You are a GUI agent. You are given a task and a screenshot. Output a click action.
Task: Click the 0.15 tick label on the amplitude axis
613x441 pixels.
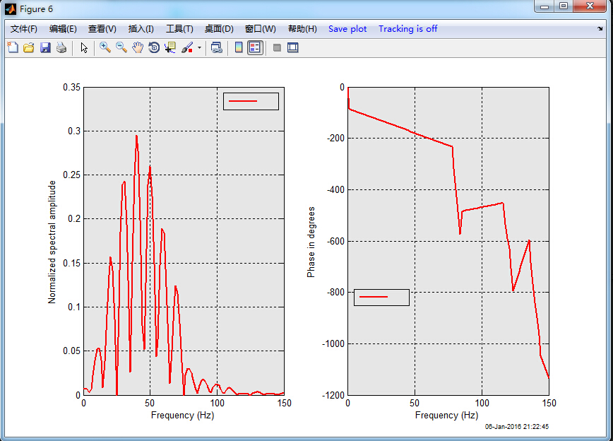click(71, 263)
